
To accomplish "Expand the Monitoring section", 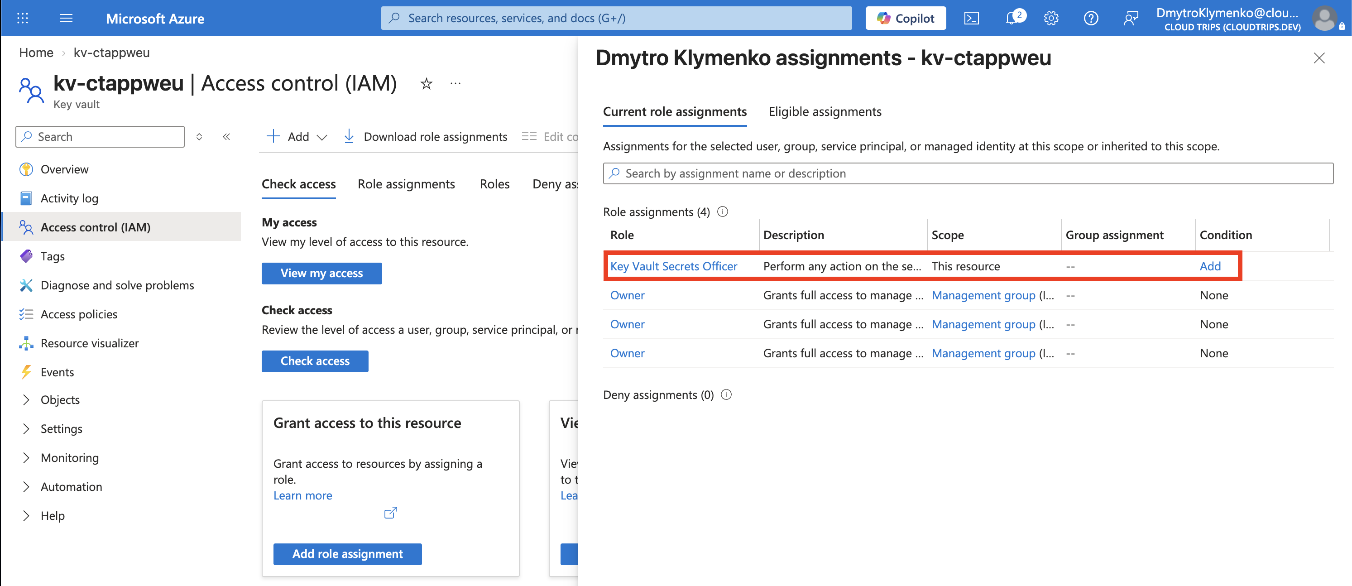I will (x=26, y=458).
